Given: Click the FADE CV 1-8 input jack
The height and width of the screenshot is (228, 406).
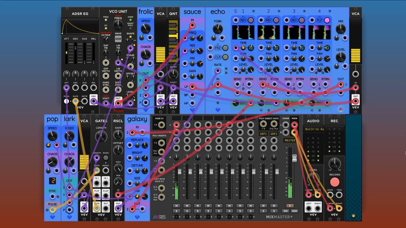Looking at the screenshot, I should tap(161, 125).
